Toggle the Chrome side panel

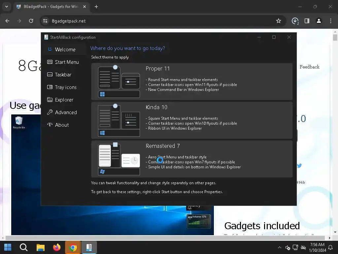pos(307,21)
